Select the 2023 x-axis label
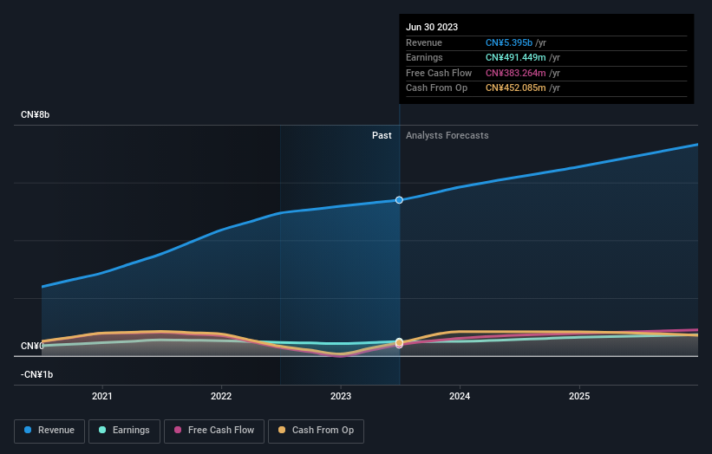This screenshot has height=454, width=712. (341, 397)
